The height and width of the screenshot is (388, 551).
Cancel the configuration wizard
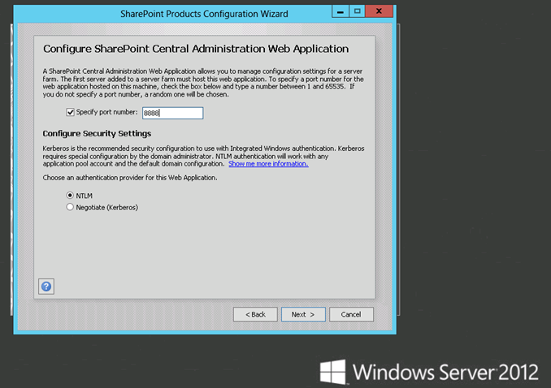click(351, 314)
